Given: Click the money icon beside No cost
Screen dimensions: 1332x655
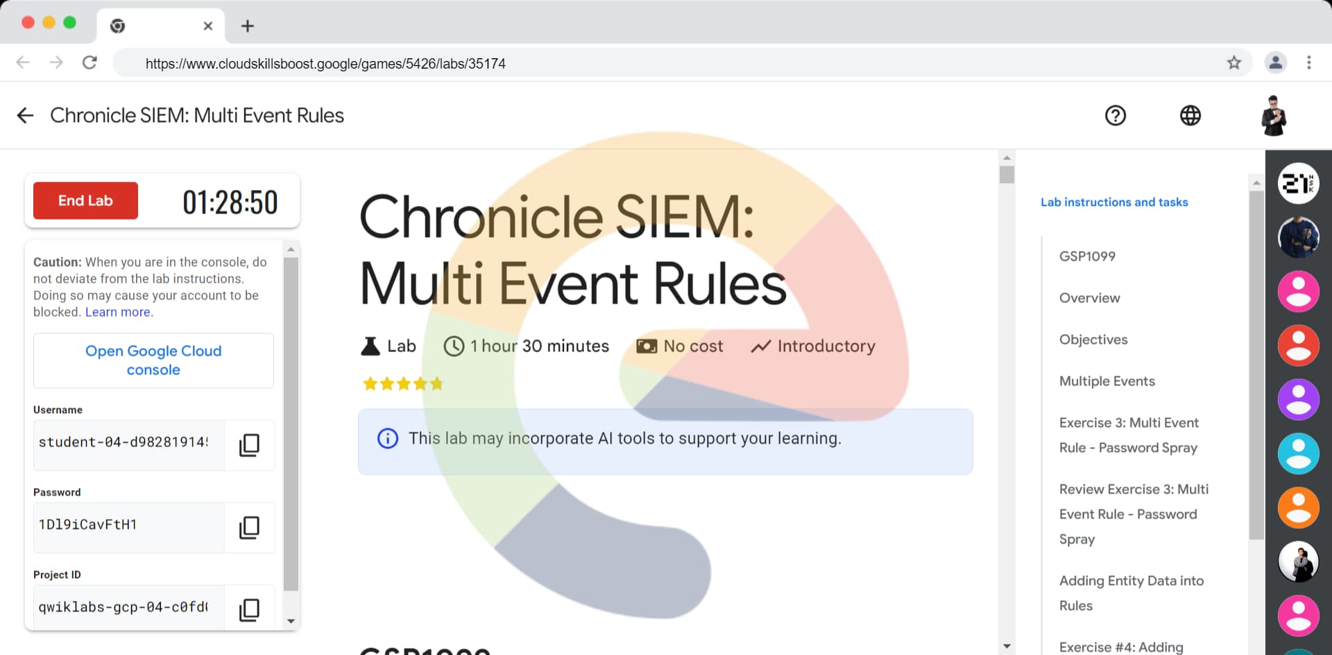Looking at the screenshot, I should [647, 346].
